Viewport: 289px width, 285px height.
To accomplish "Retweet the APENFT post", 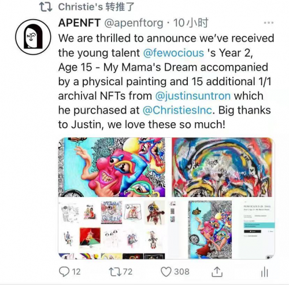I will pyautogui.click(x=115, y=272).
